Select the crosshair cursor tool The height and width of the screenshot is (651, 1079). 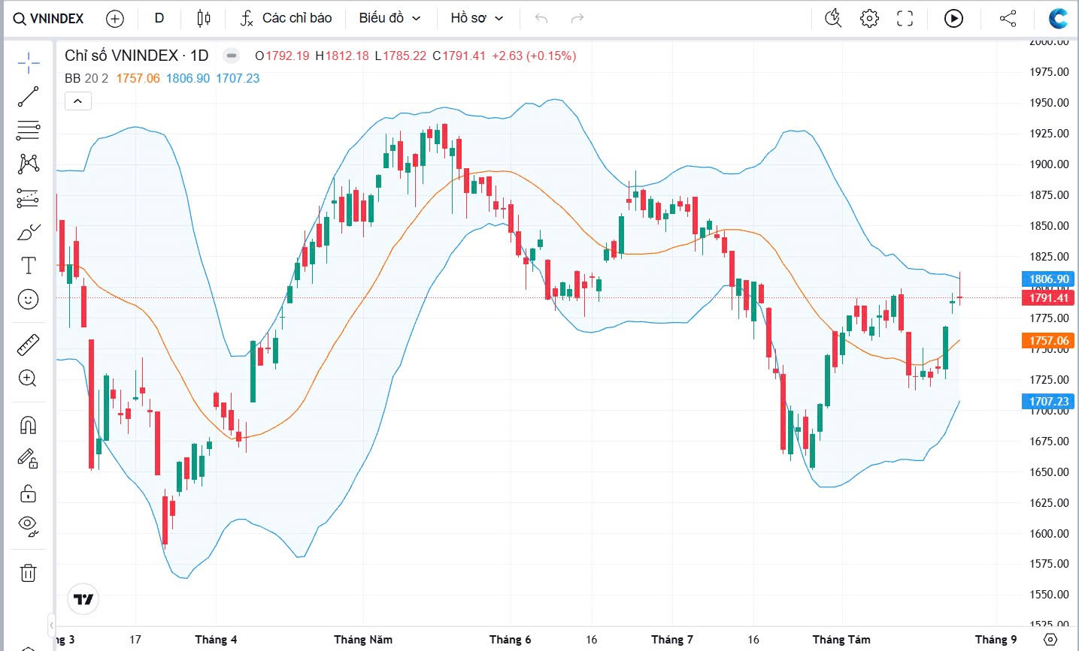click(x=28, y=63)
